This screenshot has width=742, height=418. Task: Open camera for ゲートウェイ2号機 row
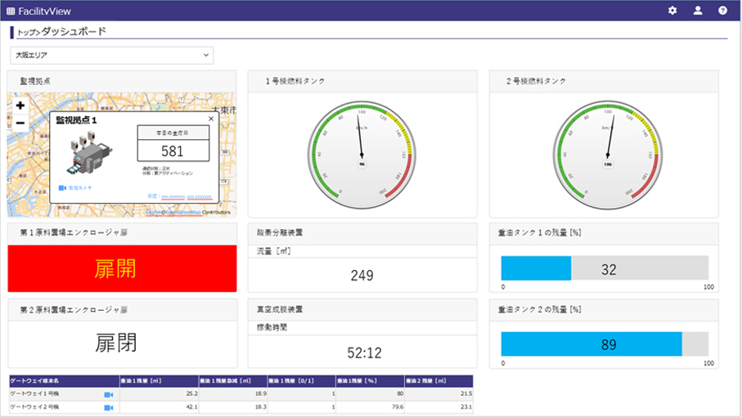point(108,407)
